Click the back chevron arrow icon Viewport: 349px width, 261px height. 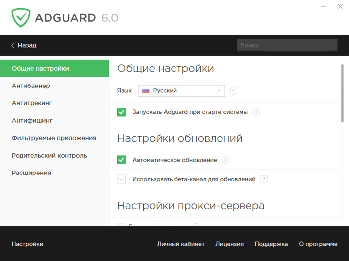coord(12,46)
